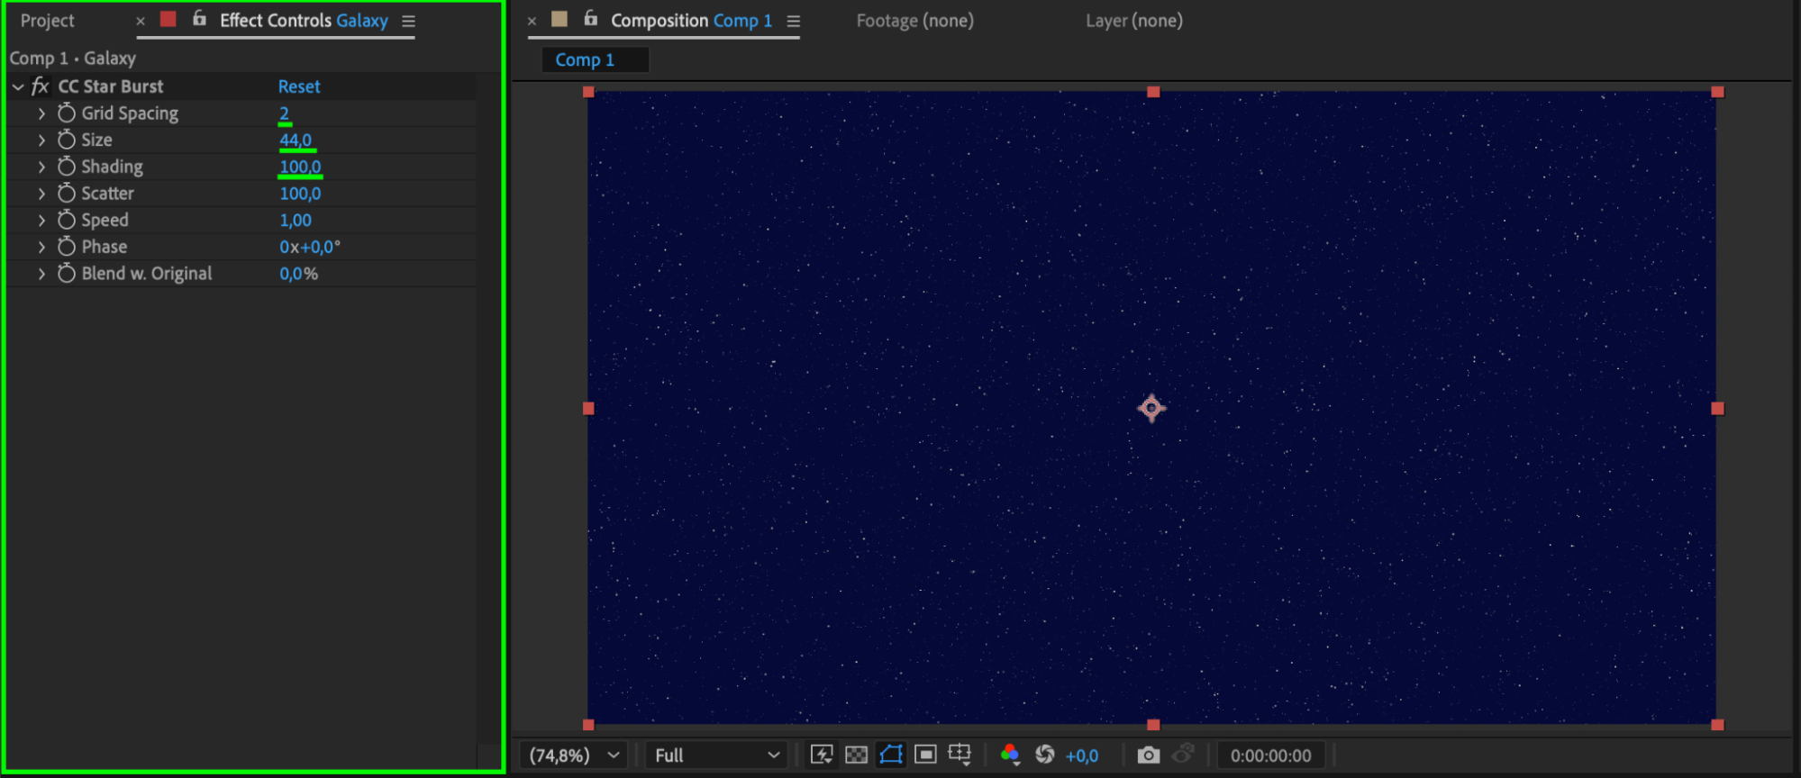1801x778 pixels.
Task: Toggle Phase property stopwatch
Action: click(x=67, y=247)
